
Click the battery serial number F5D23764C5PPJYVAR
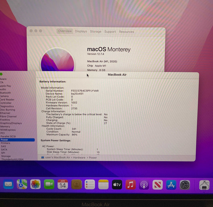click(x=85, y=91)
